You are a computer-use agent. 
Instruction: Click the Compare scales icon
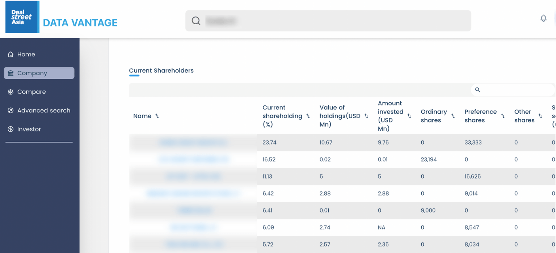pyautogui.click(x=10, y=92)
